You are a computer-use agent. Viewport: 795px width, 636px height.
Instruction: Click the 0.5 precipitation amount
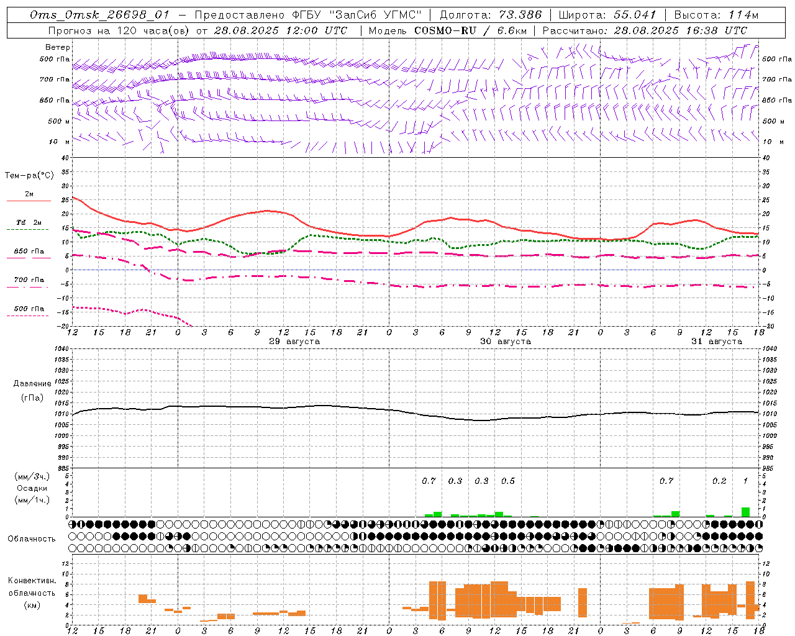point(508,481)
